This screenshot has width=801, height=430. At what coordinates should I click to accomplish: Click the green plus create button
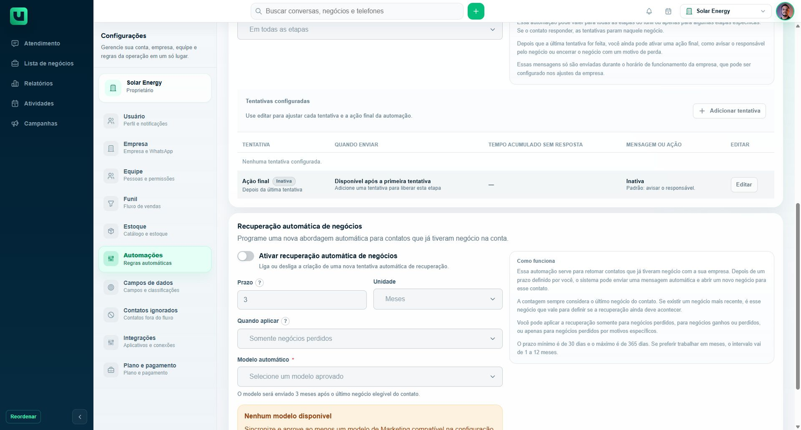[x=476, y=11]
